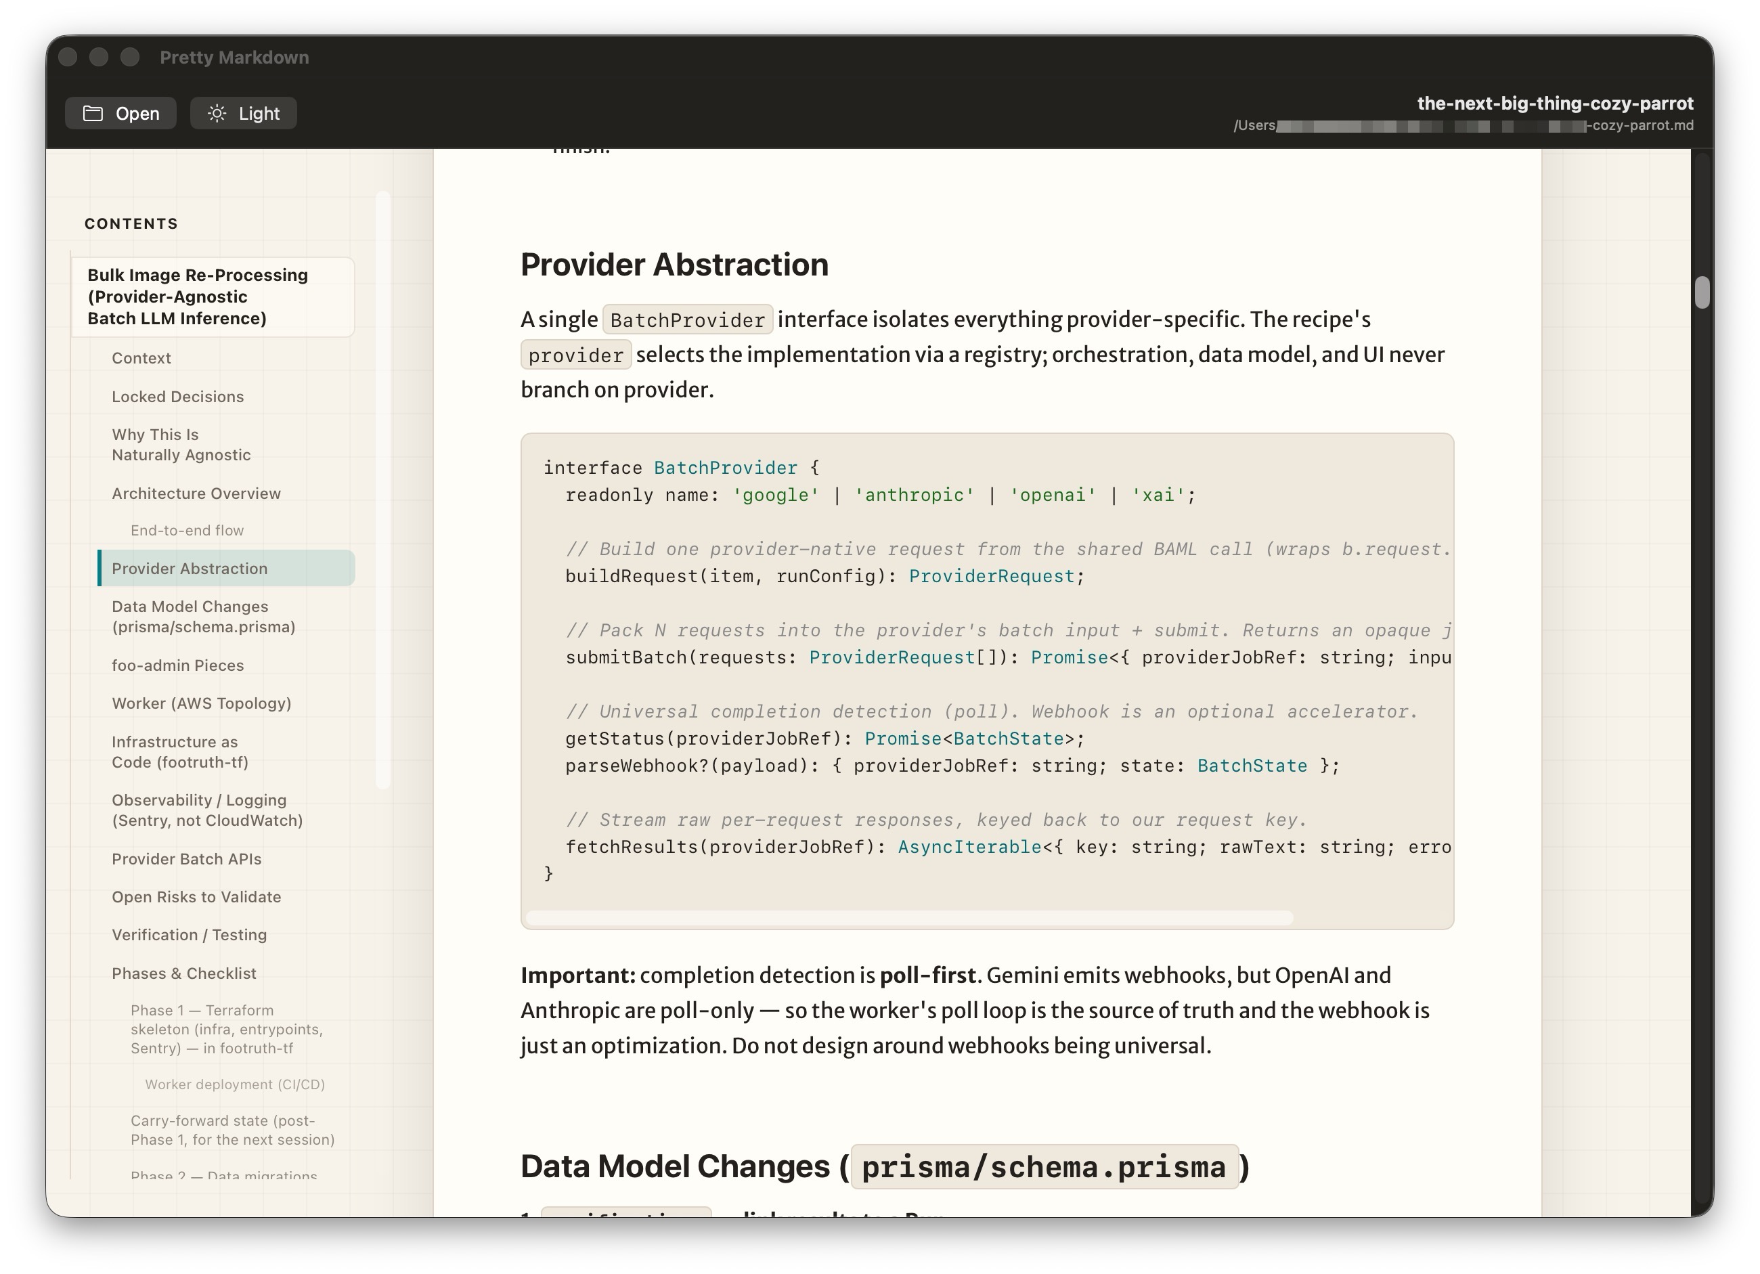Click the CONTENTS sidebar header

131,223
